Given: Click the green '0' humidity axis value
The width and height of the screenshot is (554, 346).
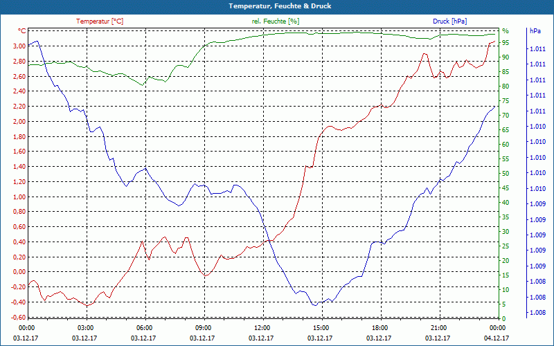Looking at the screenshot, I should (x=504, y=319).
